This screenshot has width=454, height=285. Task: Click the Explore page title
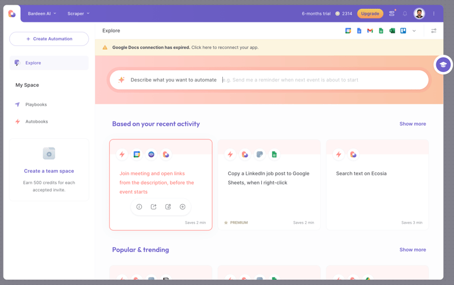111,31
